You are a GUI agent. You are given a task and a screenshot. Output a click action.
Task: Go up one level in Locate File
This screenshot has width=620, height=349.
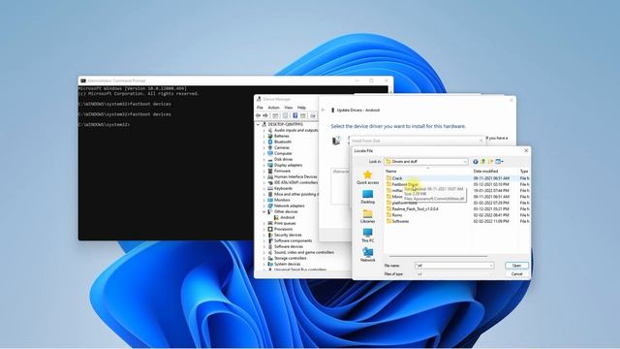482,162
